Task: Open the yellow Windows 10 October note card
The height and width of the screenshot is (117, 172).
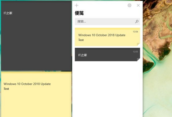Action: pos(107,37)
